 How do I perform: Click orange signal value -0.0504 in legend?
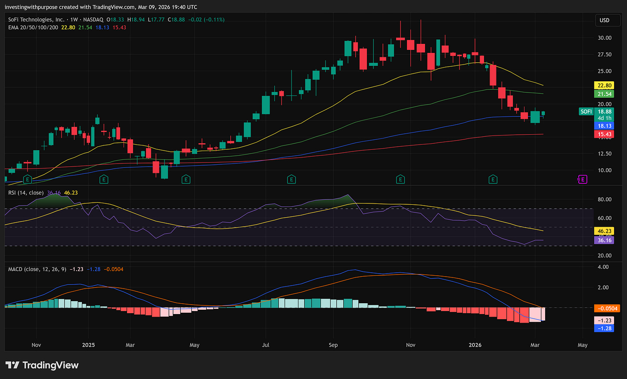(114, 269)
